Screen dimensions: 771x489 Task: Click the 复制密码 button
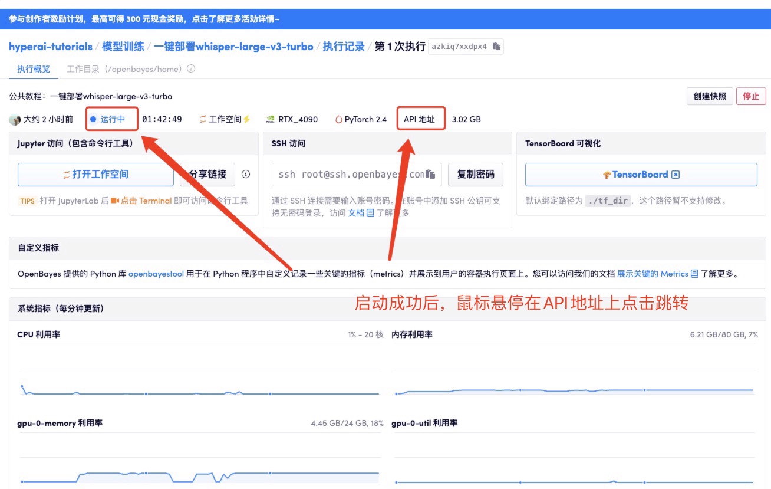click(475, 175)
